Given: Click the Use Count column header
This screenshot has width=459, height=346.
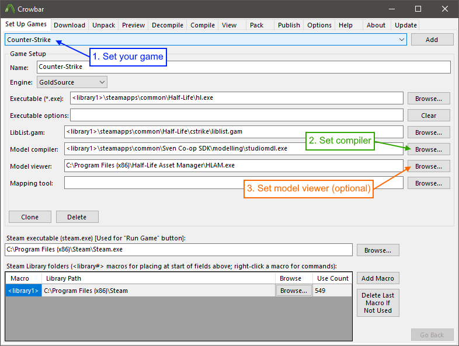Looking at the screenshot, I should coord(332,278).
